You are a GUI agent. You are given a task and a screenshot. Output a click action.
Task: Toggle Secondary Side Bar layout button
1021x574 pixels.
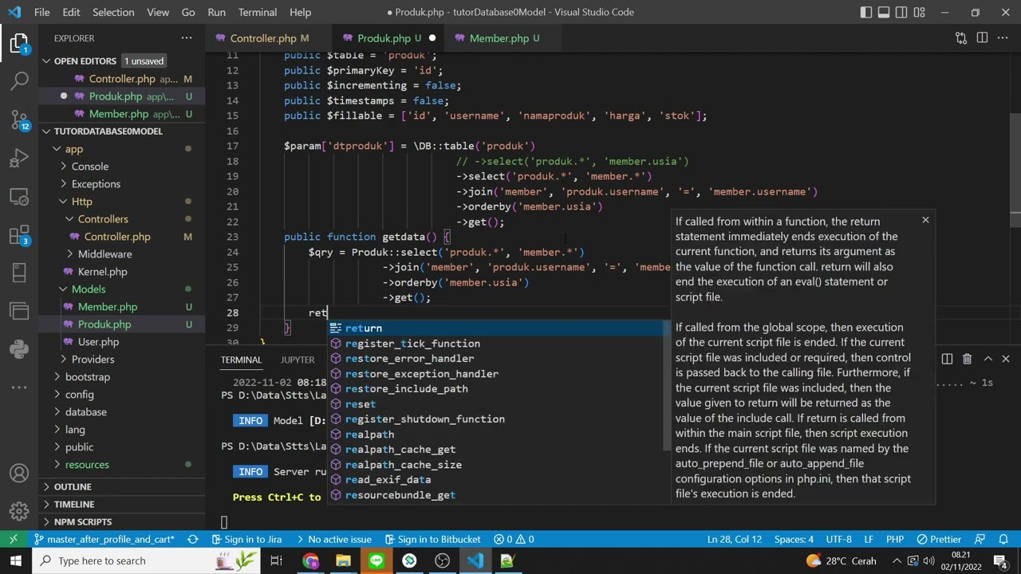coord(901,12)
